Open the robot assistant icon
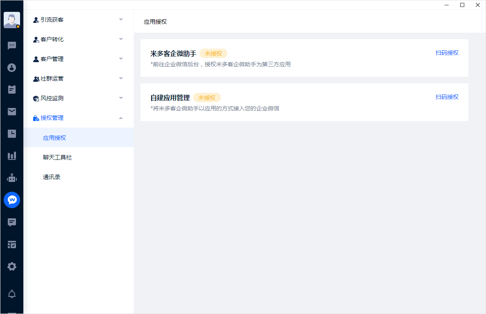The width and height of the screenshot is (486, 314). pyautogui.click(x=12, y=178)
